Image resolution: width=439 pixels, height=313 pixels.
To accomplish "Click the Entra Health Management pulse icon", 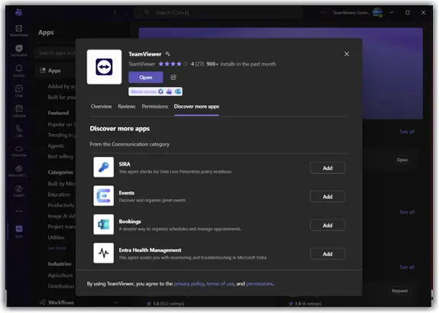I will [104, 253].
